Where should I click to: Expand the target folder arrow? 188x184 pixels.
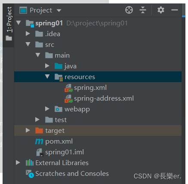coord(28,130)
